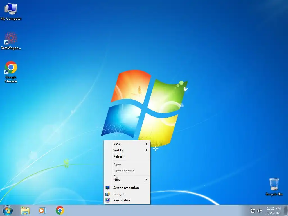Image resolution: width=288 pixels, height=216 pixels.
Task: Choose Screen resolution from context menu
Action: (x=127, y=188)
